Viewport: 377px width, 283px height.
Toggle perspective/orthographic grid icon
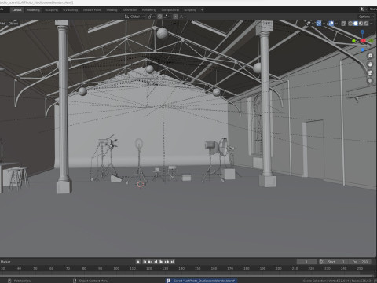tap(370, 81)
